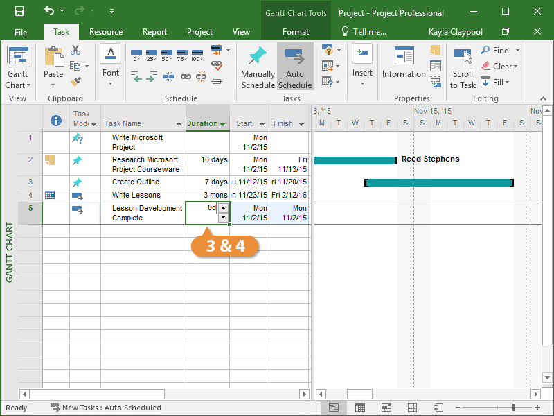This screenshot has height=416, width=554.
Task: Click the Find button
Action: (496, 51)
